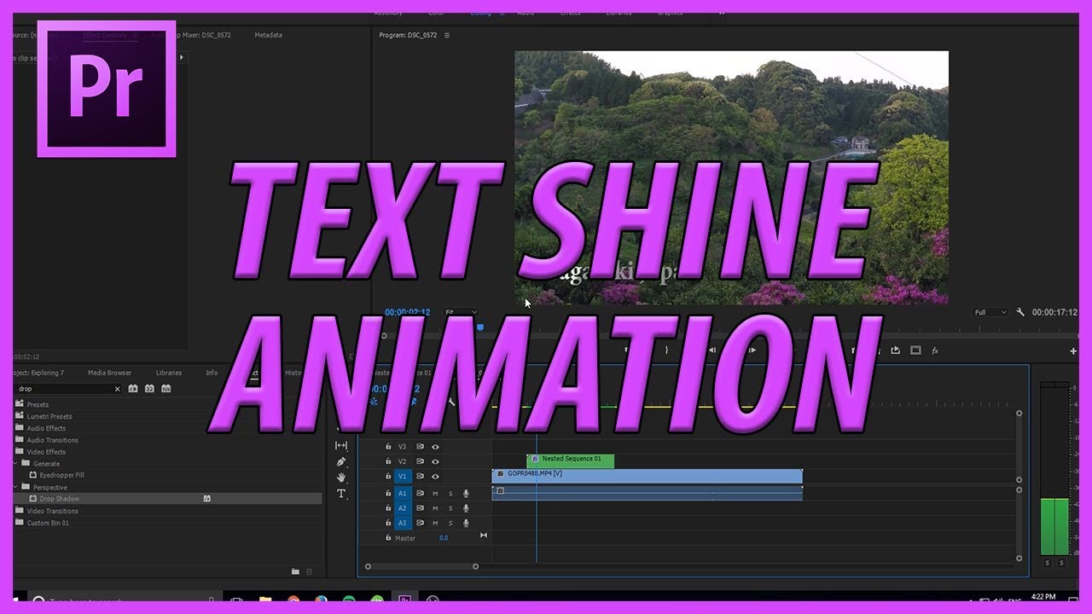Select the Type tool in the timeline toolbar
The image size is (1092, 614).
point(341,493)
